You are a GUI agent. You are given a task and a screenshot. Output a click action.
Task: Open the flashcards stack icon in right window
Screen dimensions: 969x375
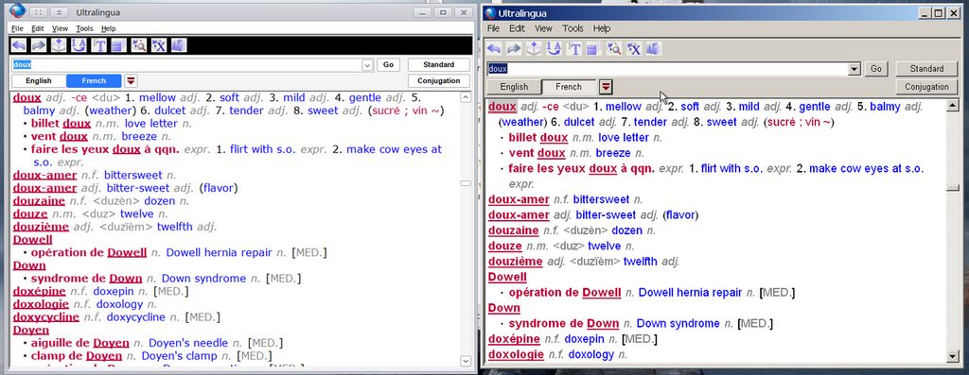[594, 49]
